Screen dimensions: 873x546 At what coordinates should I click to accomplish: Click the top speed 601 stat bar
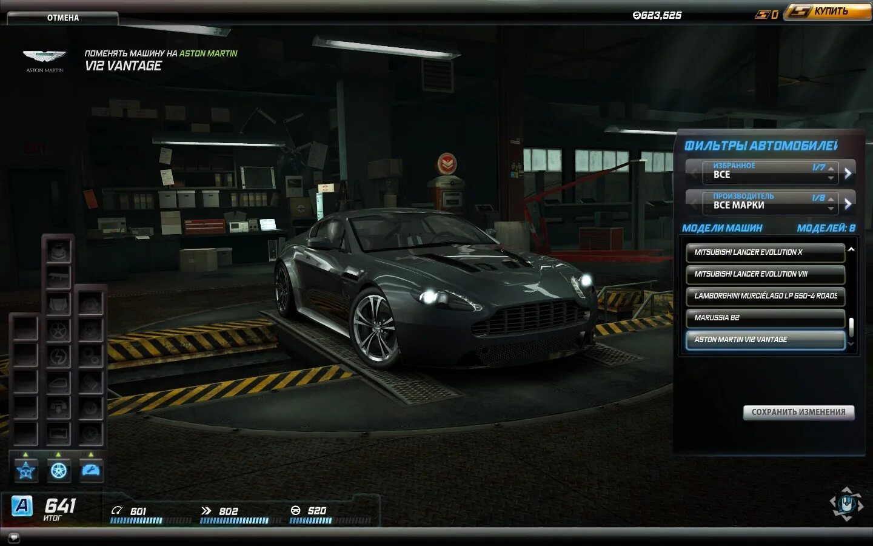pos(150,521)
